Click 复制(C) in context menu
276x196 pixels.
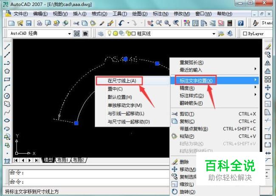[x=187, y=121]
